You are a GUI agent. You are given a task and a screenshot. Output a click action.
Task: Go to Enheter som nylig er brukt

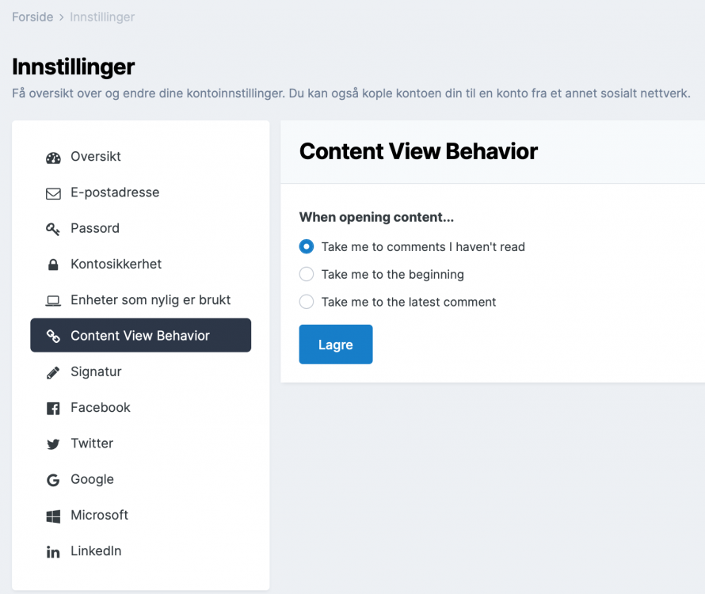[x=151, y=300]
